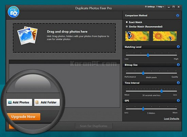Open Comparison Method info icon
The image size is (187, 137).
tap(178, 16)
